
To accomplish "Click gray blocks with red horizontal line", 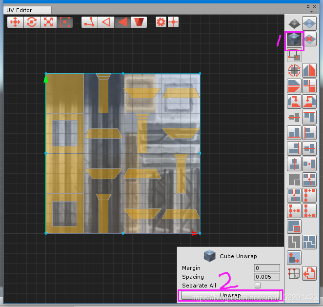I will point(294,117).
